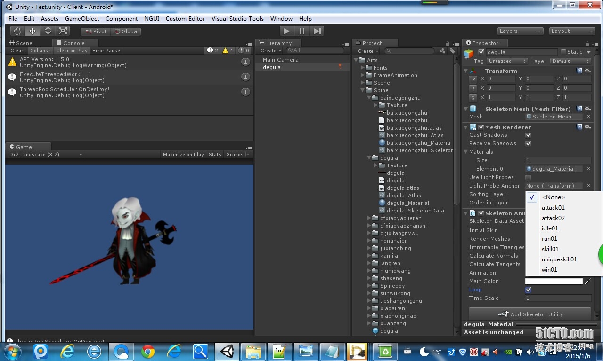Click the Project search by type icon
The height and width of the screenshot is (361, 603).
click(442, 51)
